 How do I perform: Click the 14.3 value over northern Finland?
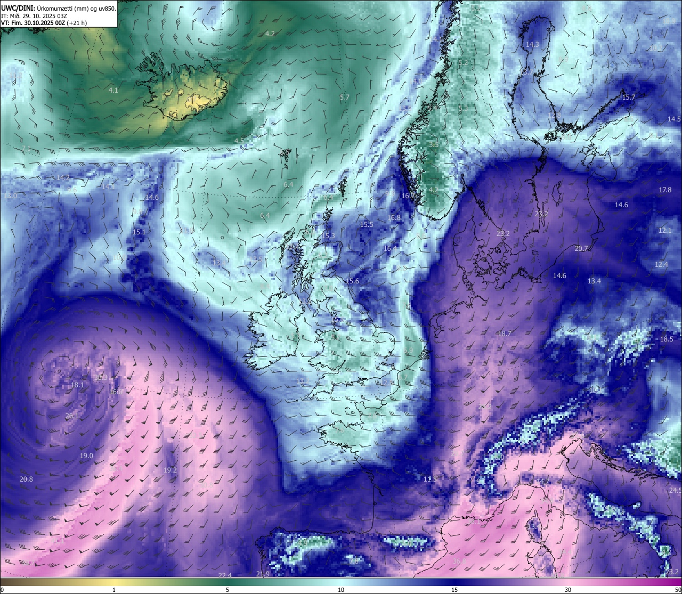532,44
